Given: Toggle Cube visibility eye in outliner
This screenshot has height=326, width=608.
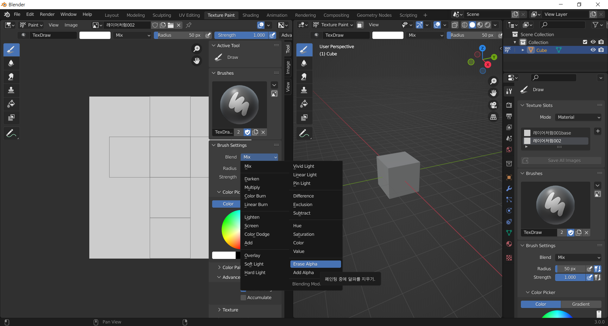Looking at the screenshot, I should pyautogui.click(x=593, y=50).
